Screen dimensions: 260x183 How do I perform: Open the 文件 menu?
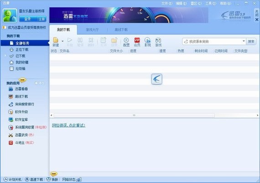tap(166, 3)
